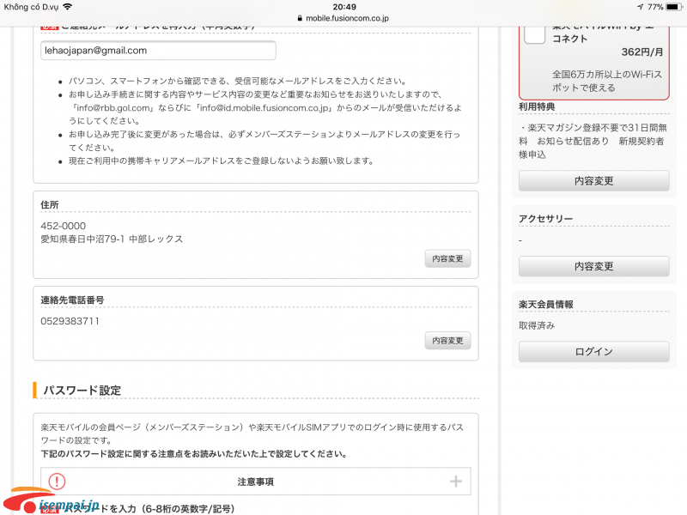Click the アクセサリー heading
687x515 pixels.
[545, 219]
